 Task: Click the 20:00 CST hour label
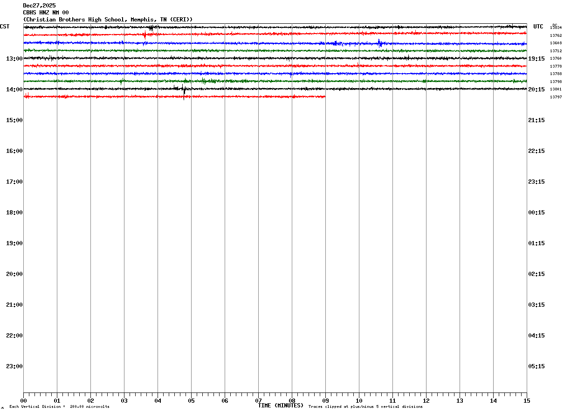(14, 274)
